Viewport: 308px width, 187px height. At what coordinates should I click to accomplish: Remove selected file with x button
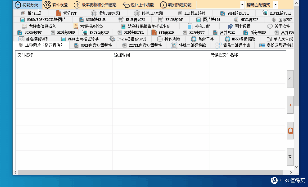point(290,105)
